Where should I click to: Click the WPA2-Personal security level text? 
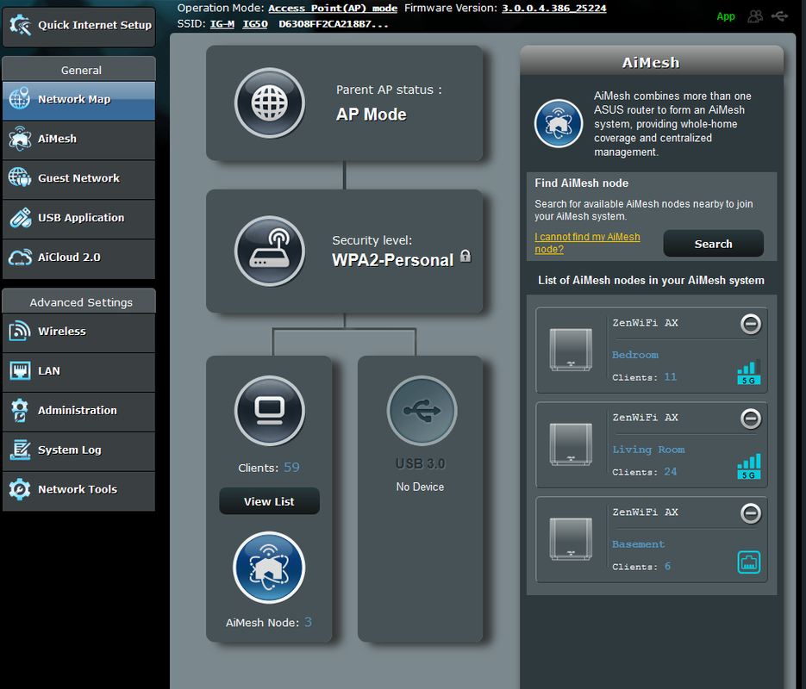(393, 260)
